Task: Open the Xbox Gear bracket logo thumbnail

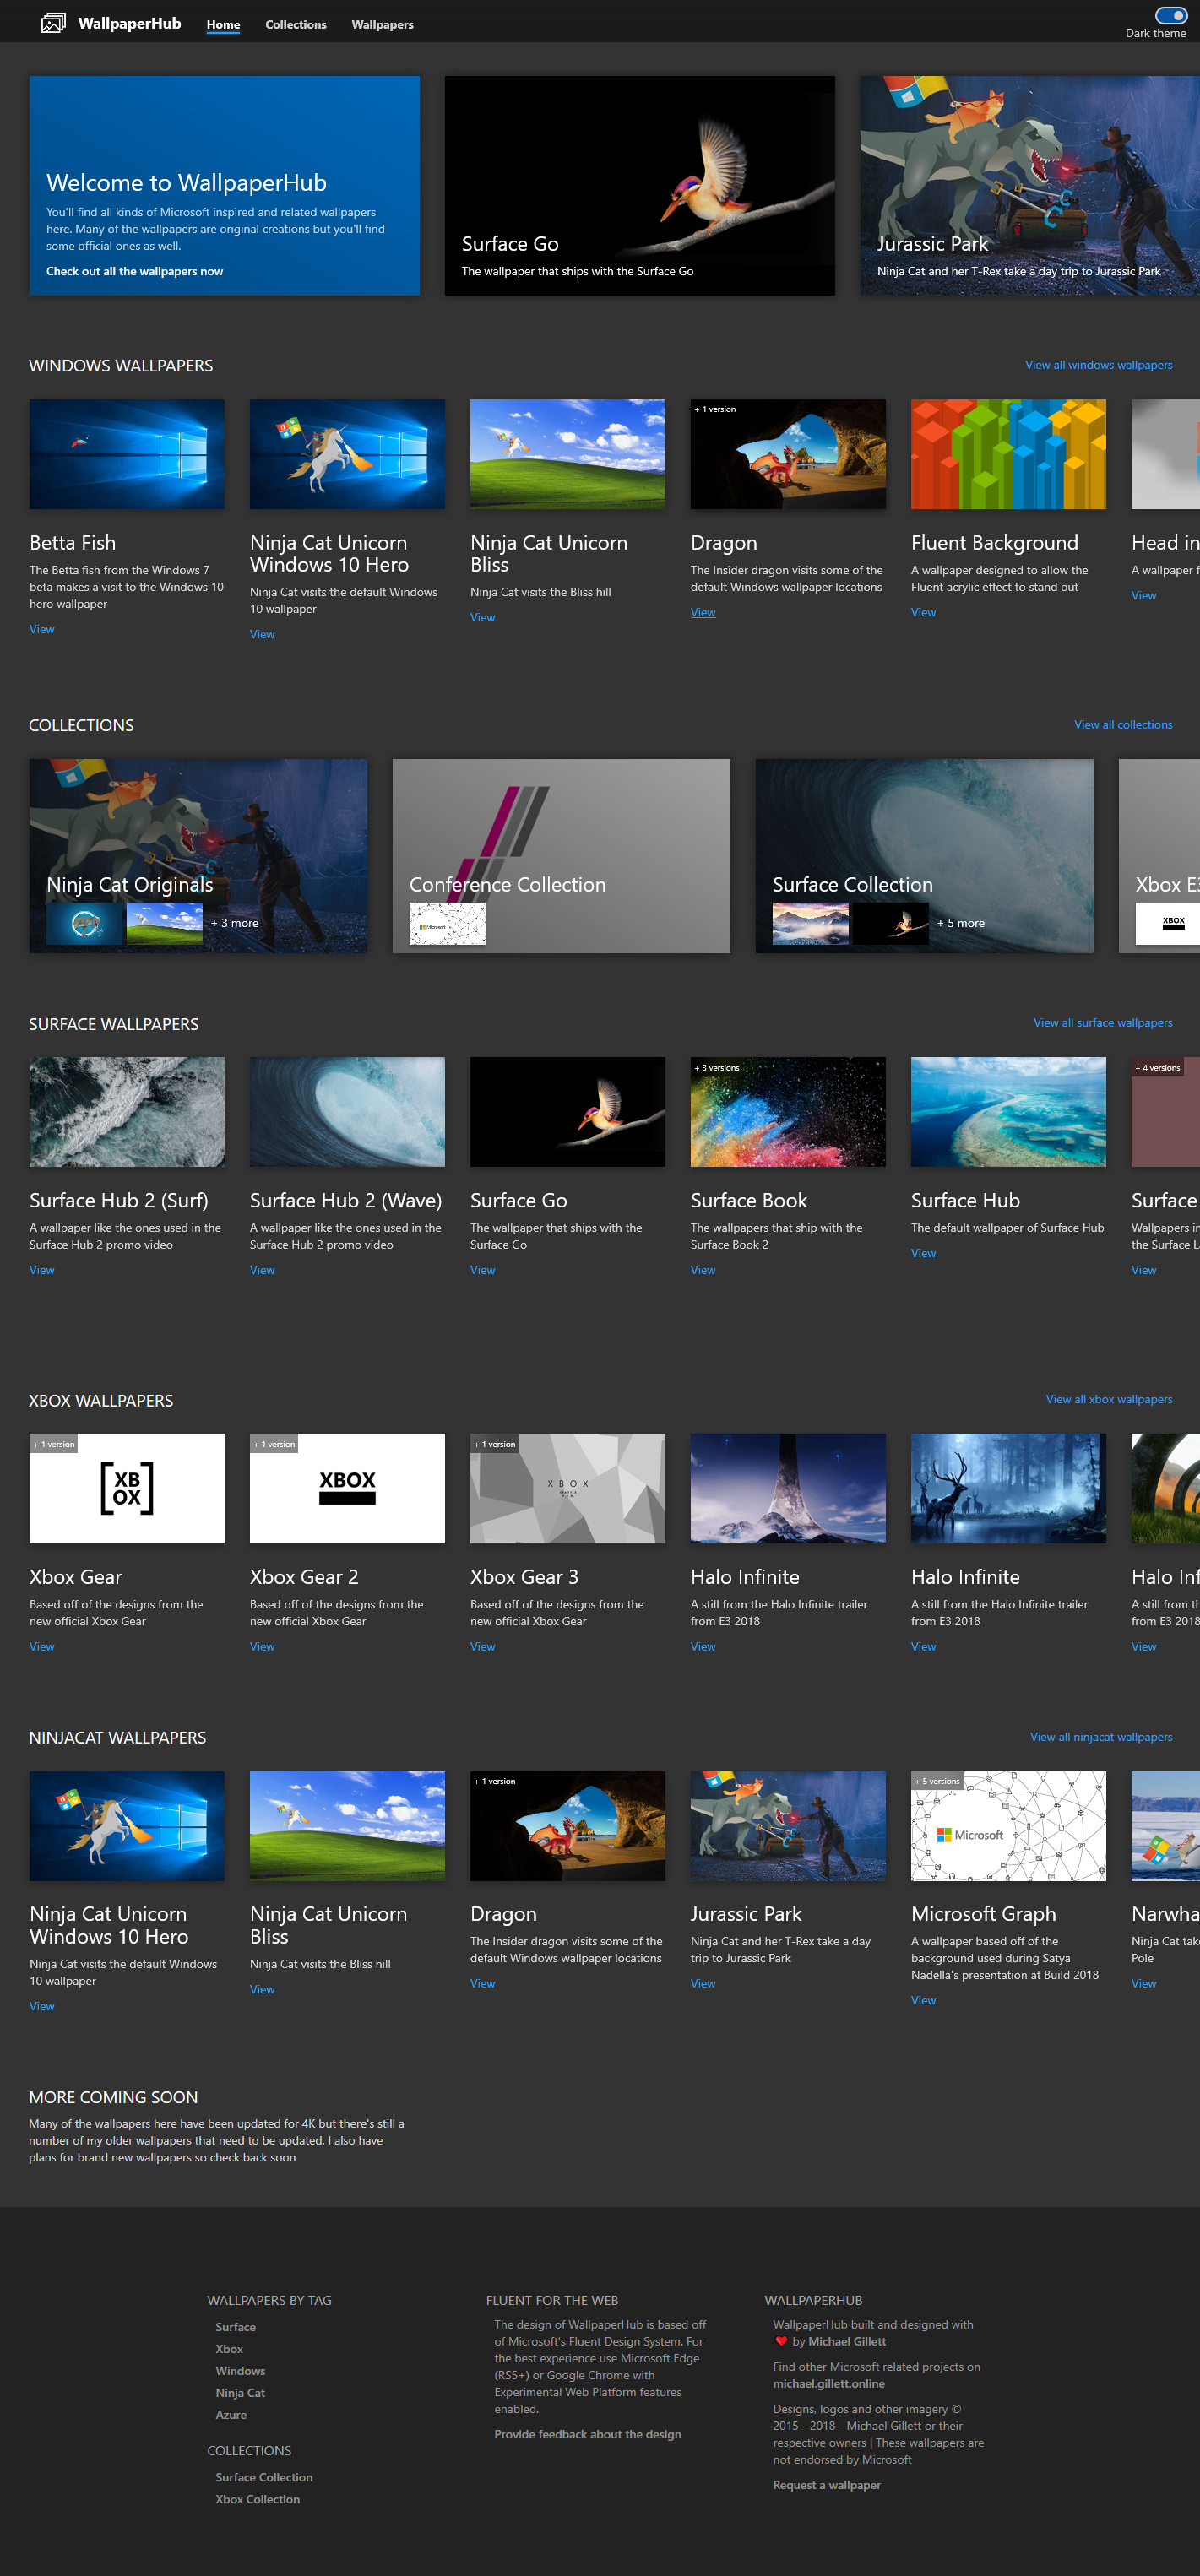Action: click(x=127, y=1488)
